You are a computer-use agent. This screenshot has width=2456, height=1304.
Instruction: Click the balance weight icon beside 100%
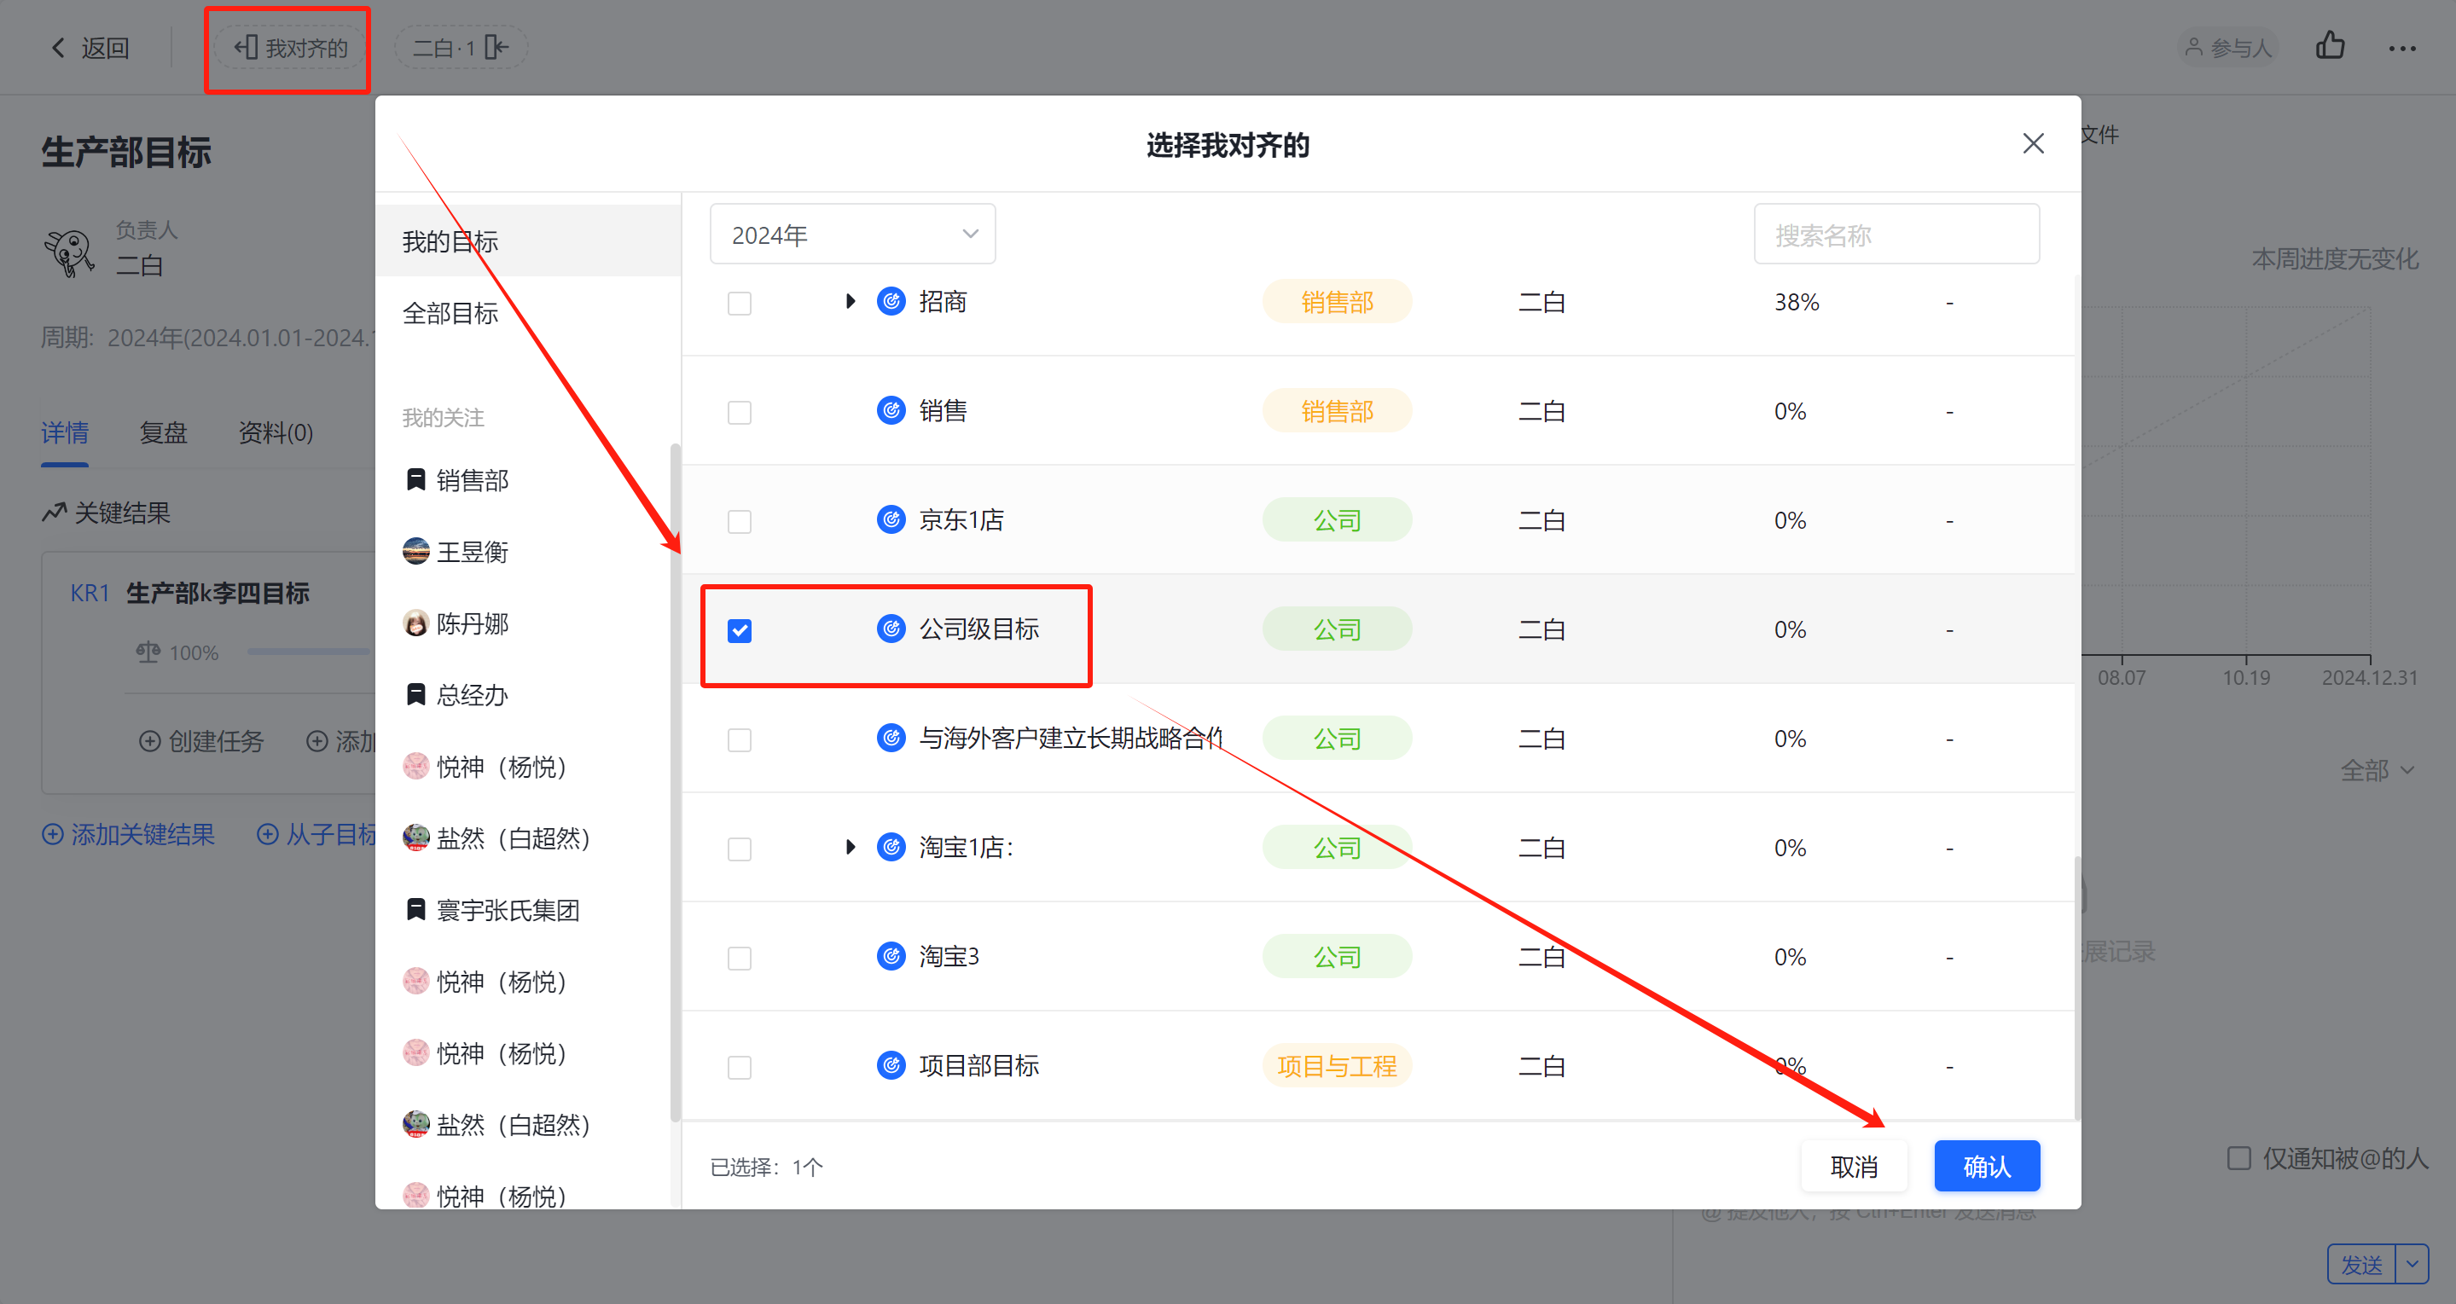[148, 653]
